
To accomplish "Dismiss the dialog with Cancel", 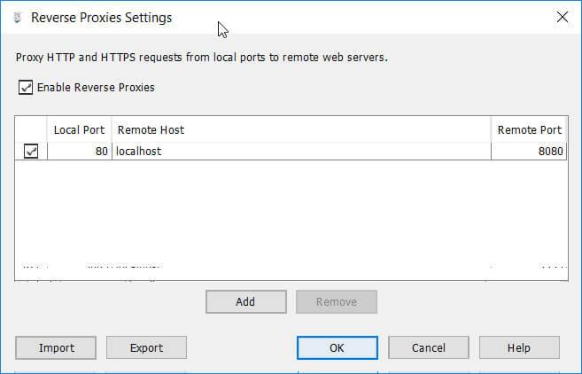I will pos(428,348).
